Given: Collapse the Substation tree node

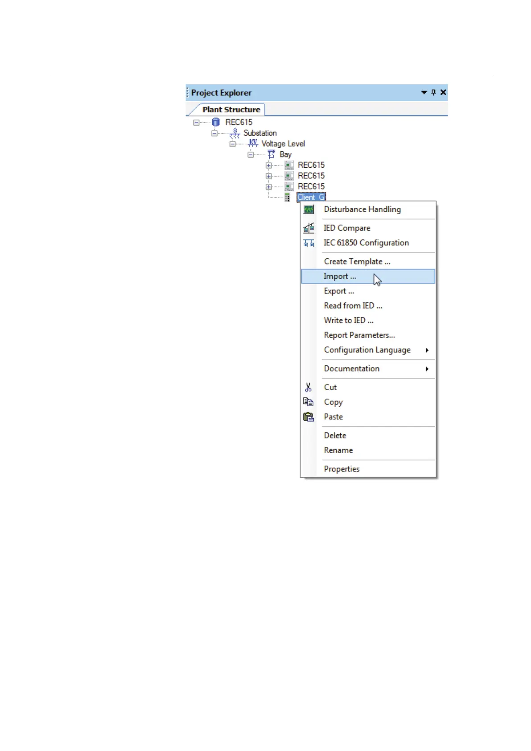Looking at the screenshot, I should pos(214,133).
